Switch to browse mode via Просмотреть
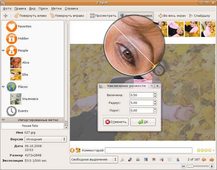The width and height of the screenshot is (217, 170). coord(103,16)
